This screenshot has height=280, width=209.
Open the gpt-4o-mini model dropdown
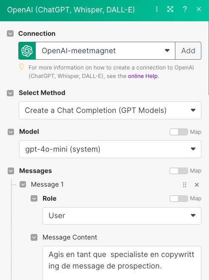click(x=110, y=149)
